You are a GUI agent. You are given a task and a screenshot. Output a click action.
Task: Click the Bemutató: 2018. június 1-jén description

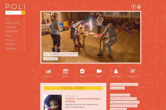[x=82, y=106]
